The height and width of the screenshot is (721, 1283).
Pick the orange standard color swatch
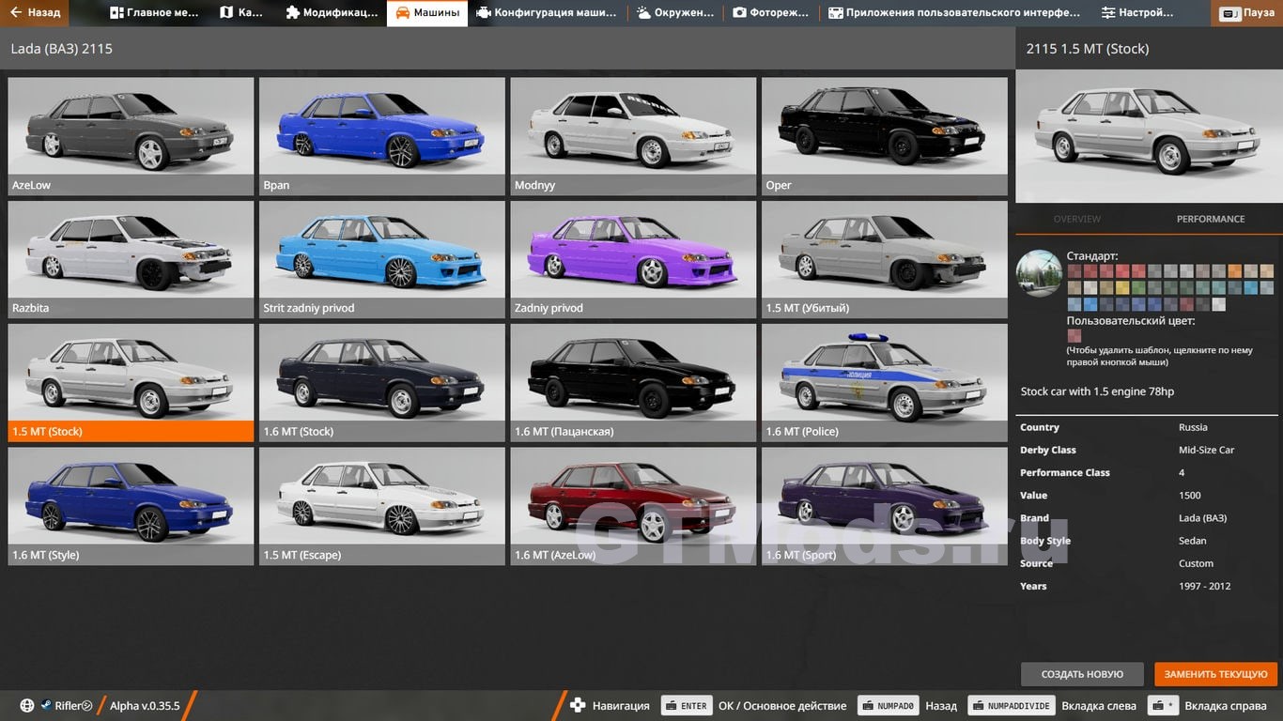(x=1235, y=271)
